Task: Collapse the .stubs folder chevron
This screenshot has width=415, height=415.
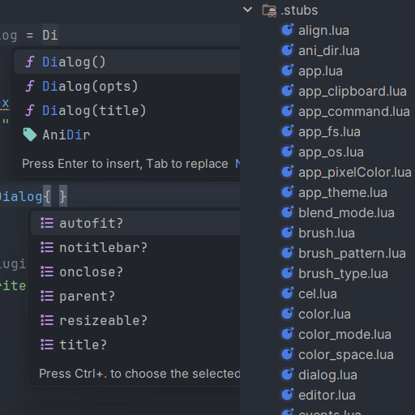Action: (x=247, y=10)
